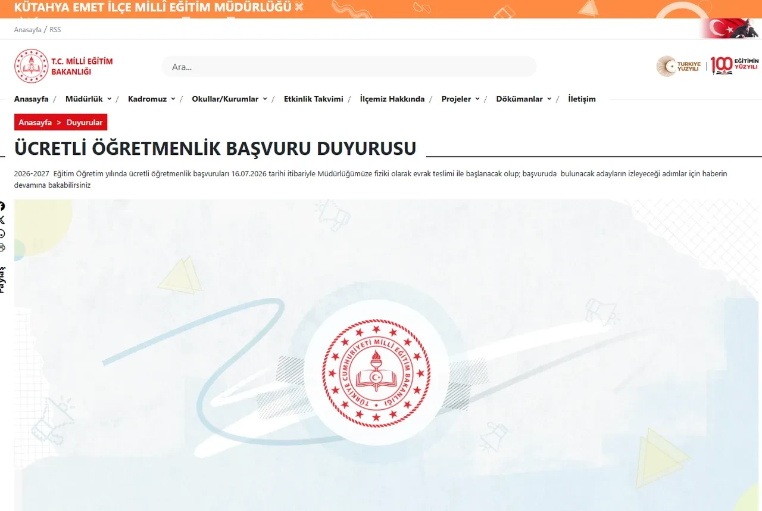This screenshot has width=762, height=511.
Task: Share the announcement on X
Action: [x=2, y=220]
